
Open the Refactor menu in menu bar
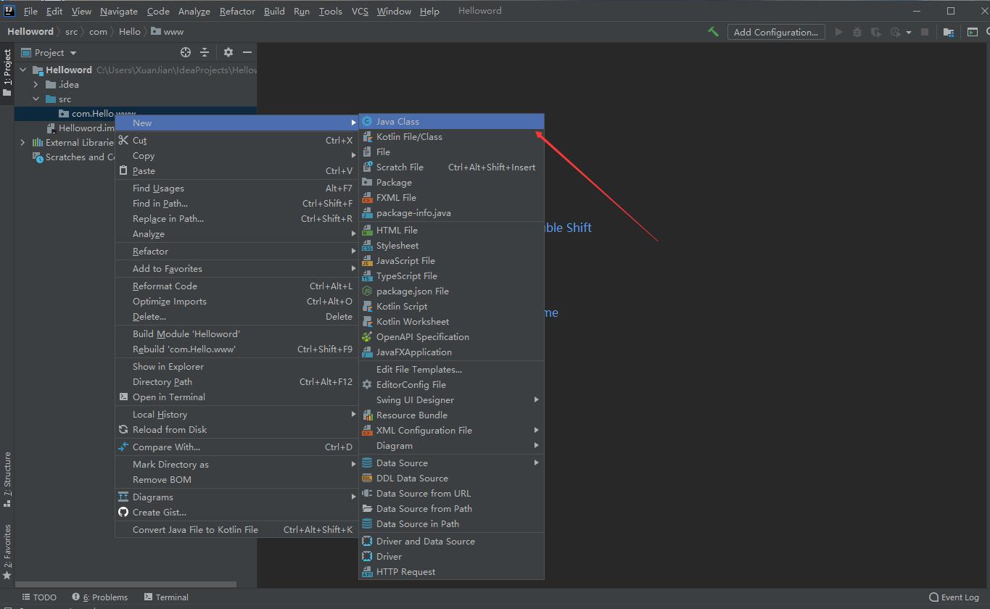pos(237,11)
